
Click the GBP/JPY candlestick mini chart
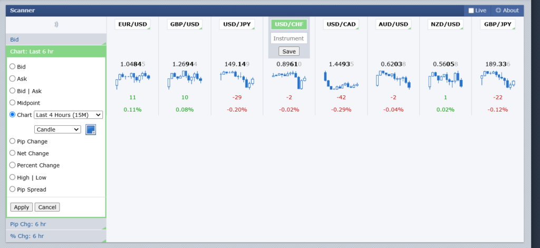(498, 81)
